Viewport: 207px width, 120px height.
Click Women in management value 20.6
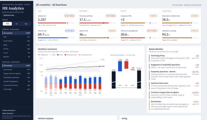tap(124, 34)
